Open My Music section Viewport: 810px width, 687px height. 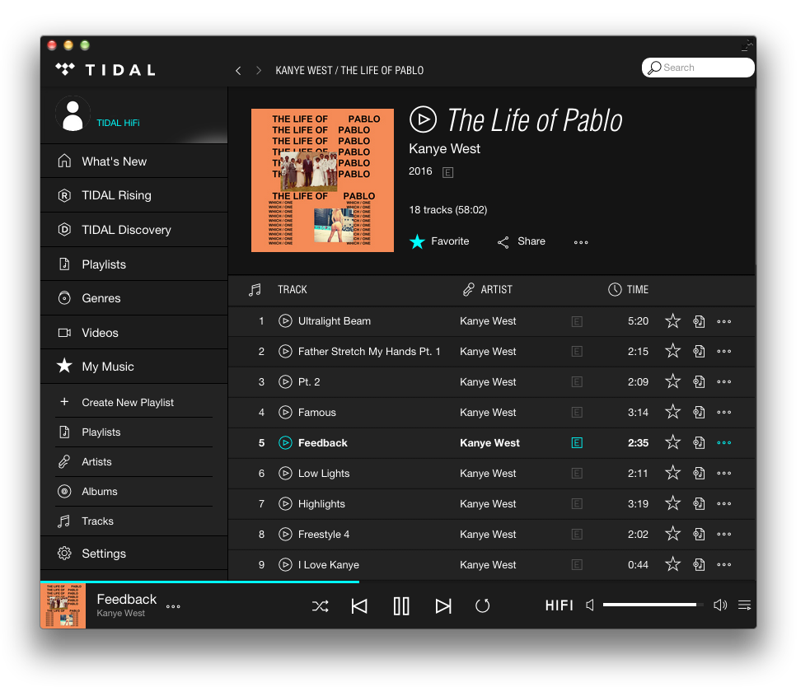pos(133,367)
